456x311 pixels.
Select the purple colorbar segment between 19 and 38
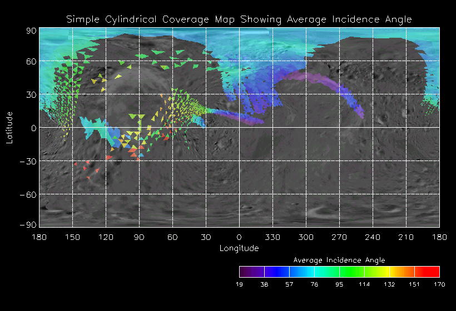pyautogui.click(x=252, y=272)
